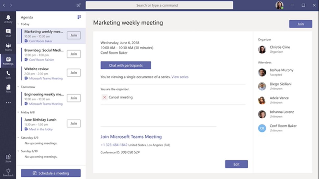Collapse the Saturday 6/9 section
319x179 pixels.
(x=18, y=138)
